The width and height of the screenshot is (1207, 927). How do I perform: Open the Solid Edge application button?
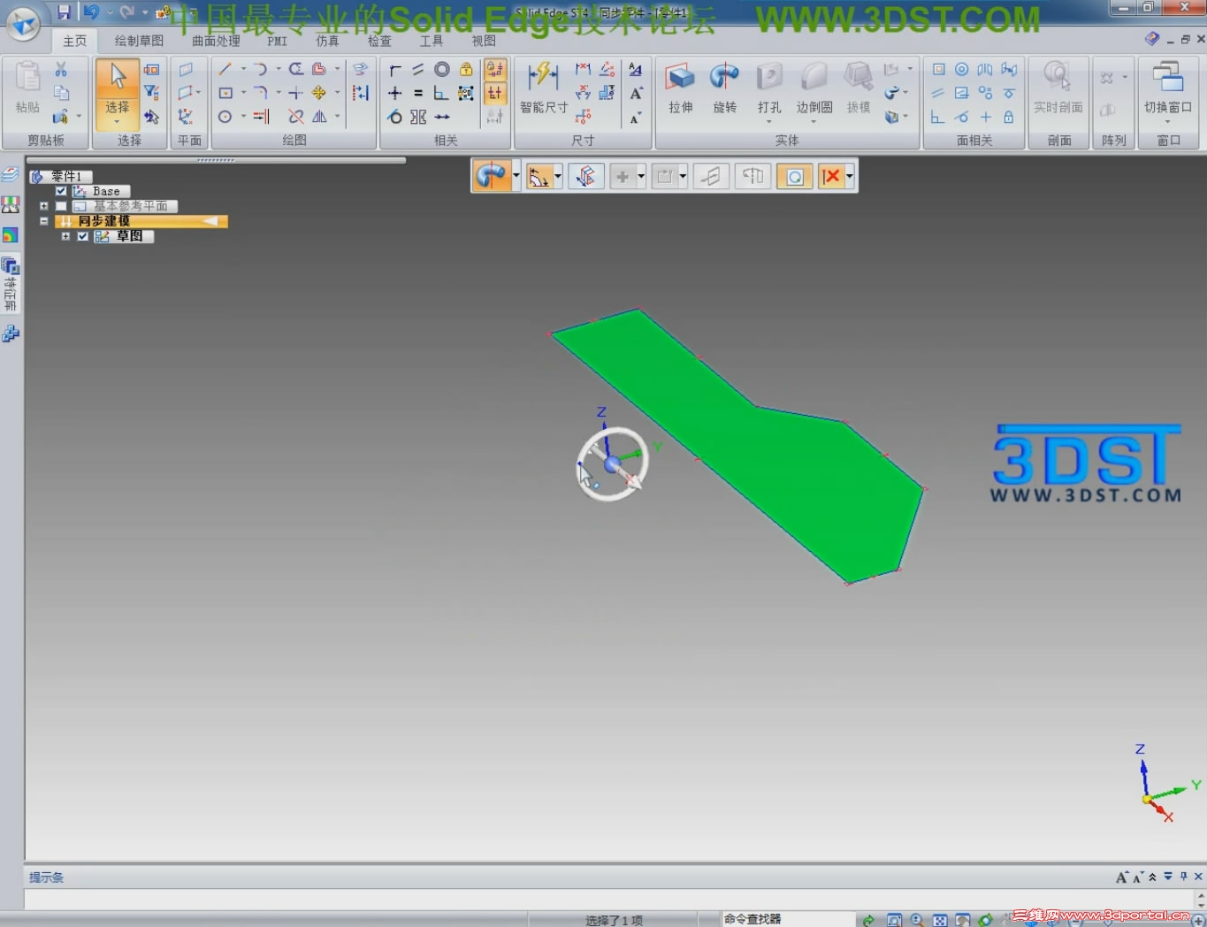pyautogui.click(x=23, y=24)
